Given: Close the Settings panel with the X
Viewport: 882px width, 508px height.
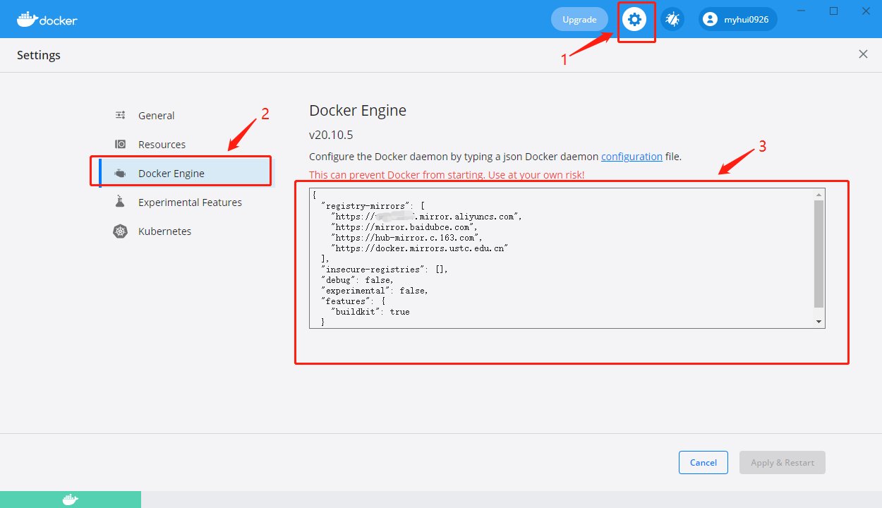Looking at the screenshot, I should pyautogui.click(x=863, y=54).
